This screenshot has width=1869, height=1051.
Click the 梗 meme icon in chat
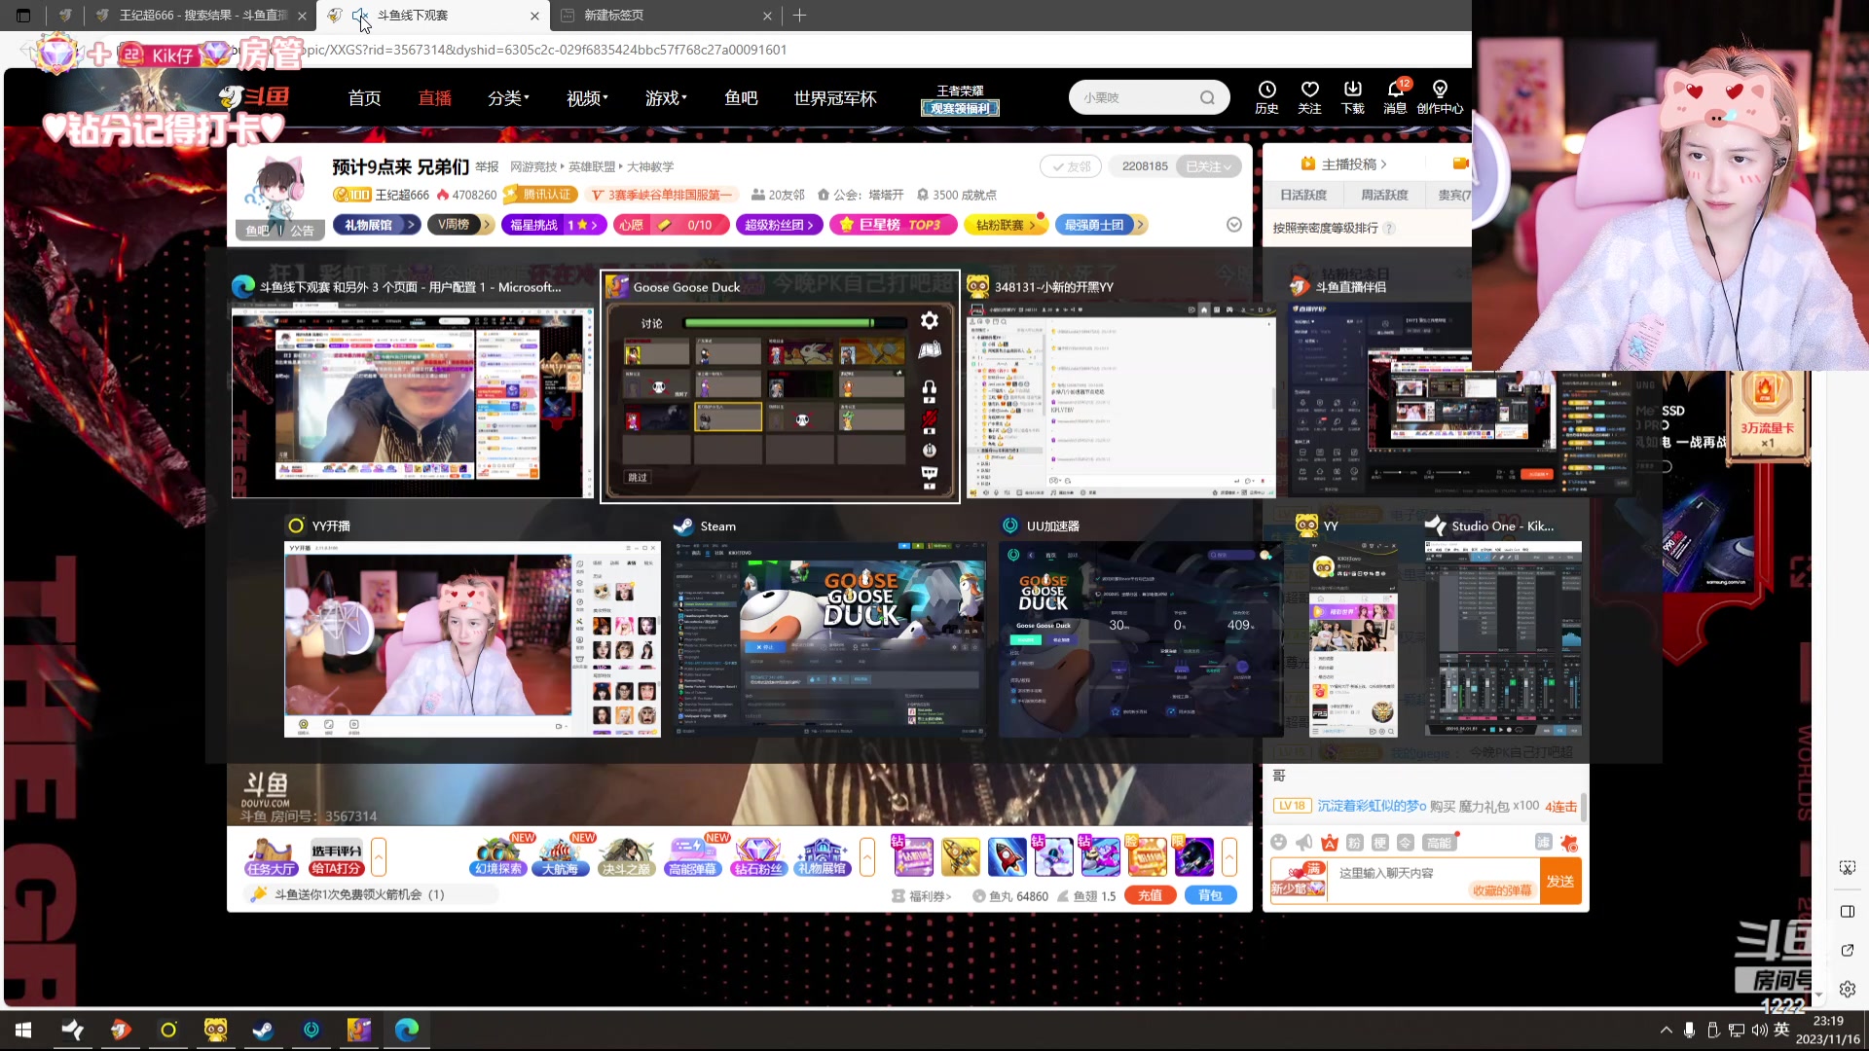click(x=1380, y=842)
